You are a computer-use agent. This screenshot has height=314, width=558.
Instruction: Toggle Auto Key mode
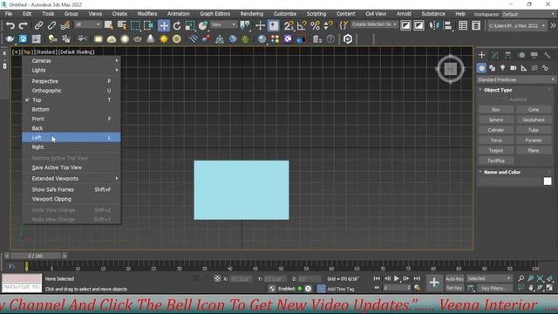pos(454,279)
